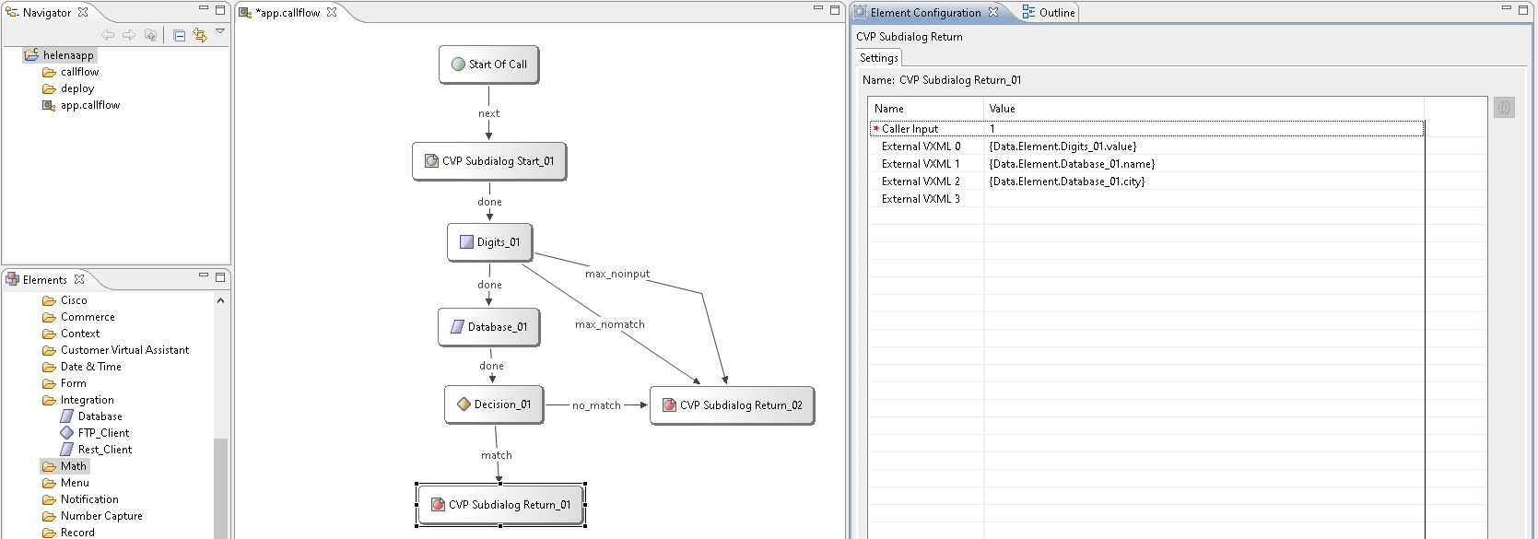Select the Decision_01 element node
Viewport: 1538px width, 539px height.
pyautogui.click(x=494, y=404)
